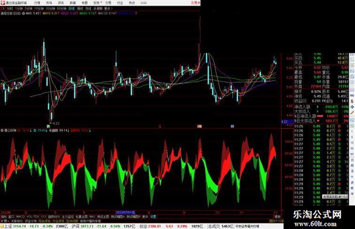This screenshot has width=355, height=229.
Task: Select the 多周期 multi-period view
Action: [98, 8]
